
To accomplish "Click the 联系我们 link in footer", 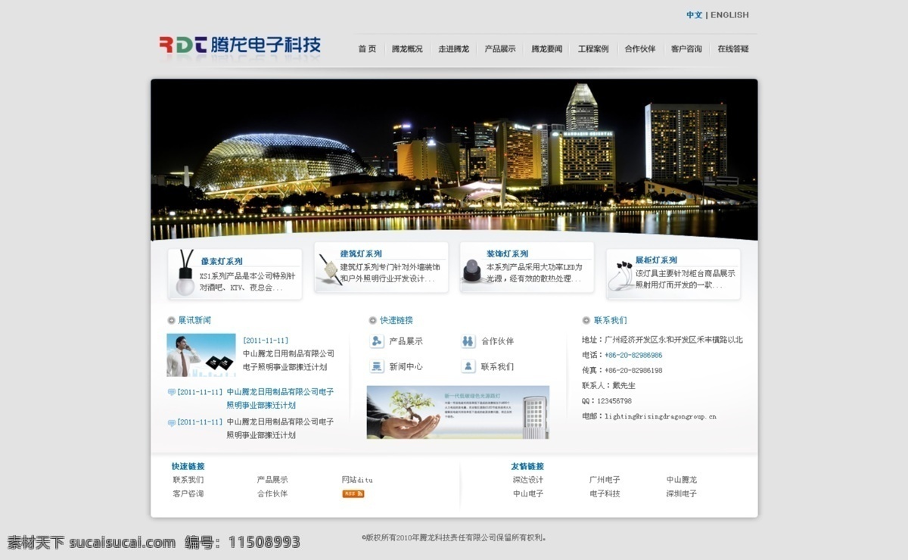I will point(188,480).
